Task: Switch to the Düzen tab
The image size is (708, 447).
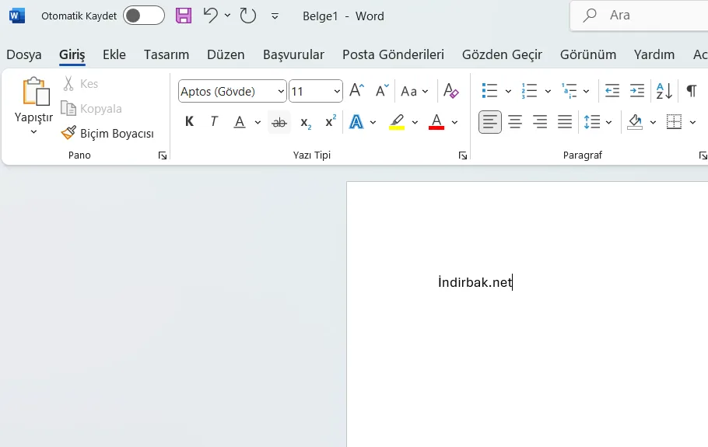Action: point(226,54)
